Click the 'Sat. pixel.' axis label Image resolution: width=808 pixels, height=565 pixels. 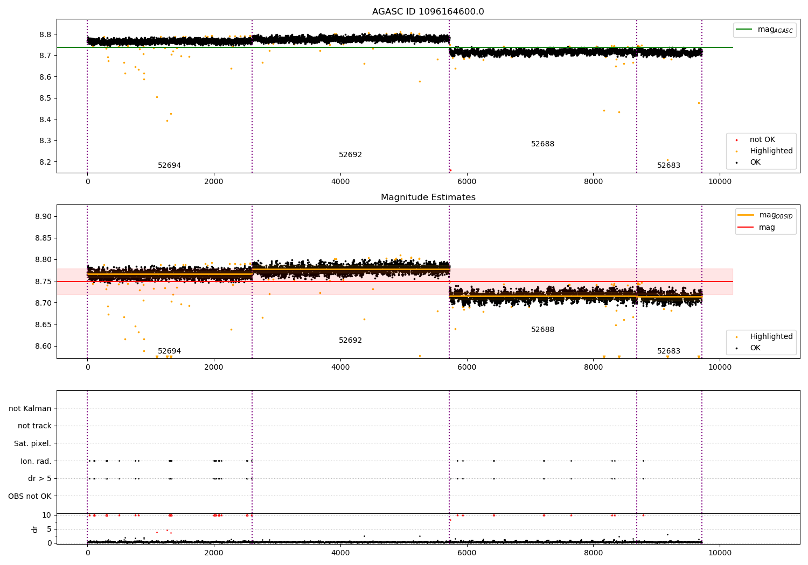[32, 443]
